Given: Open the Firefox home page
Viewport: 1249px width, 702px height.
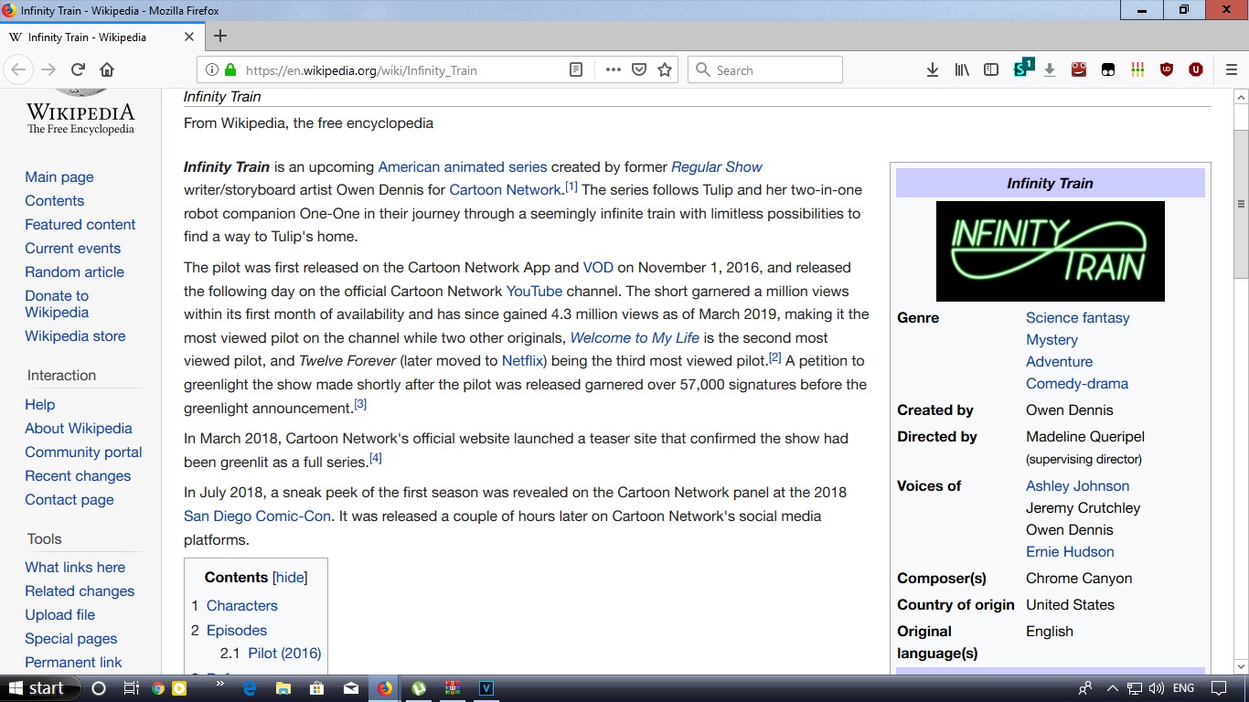Looking at the screenshot, I should [x=107, y=69].
